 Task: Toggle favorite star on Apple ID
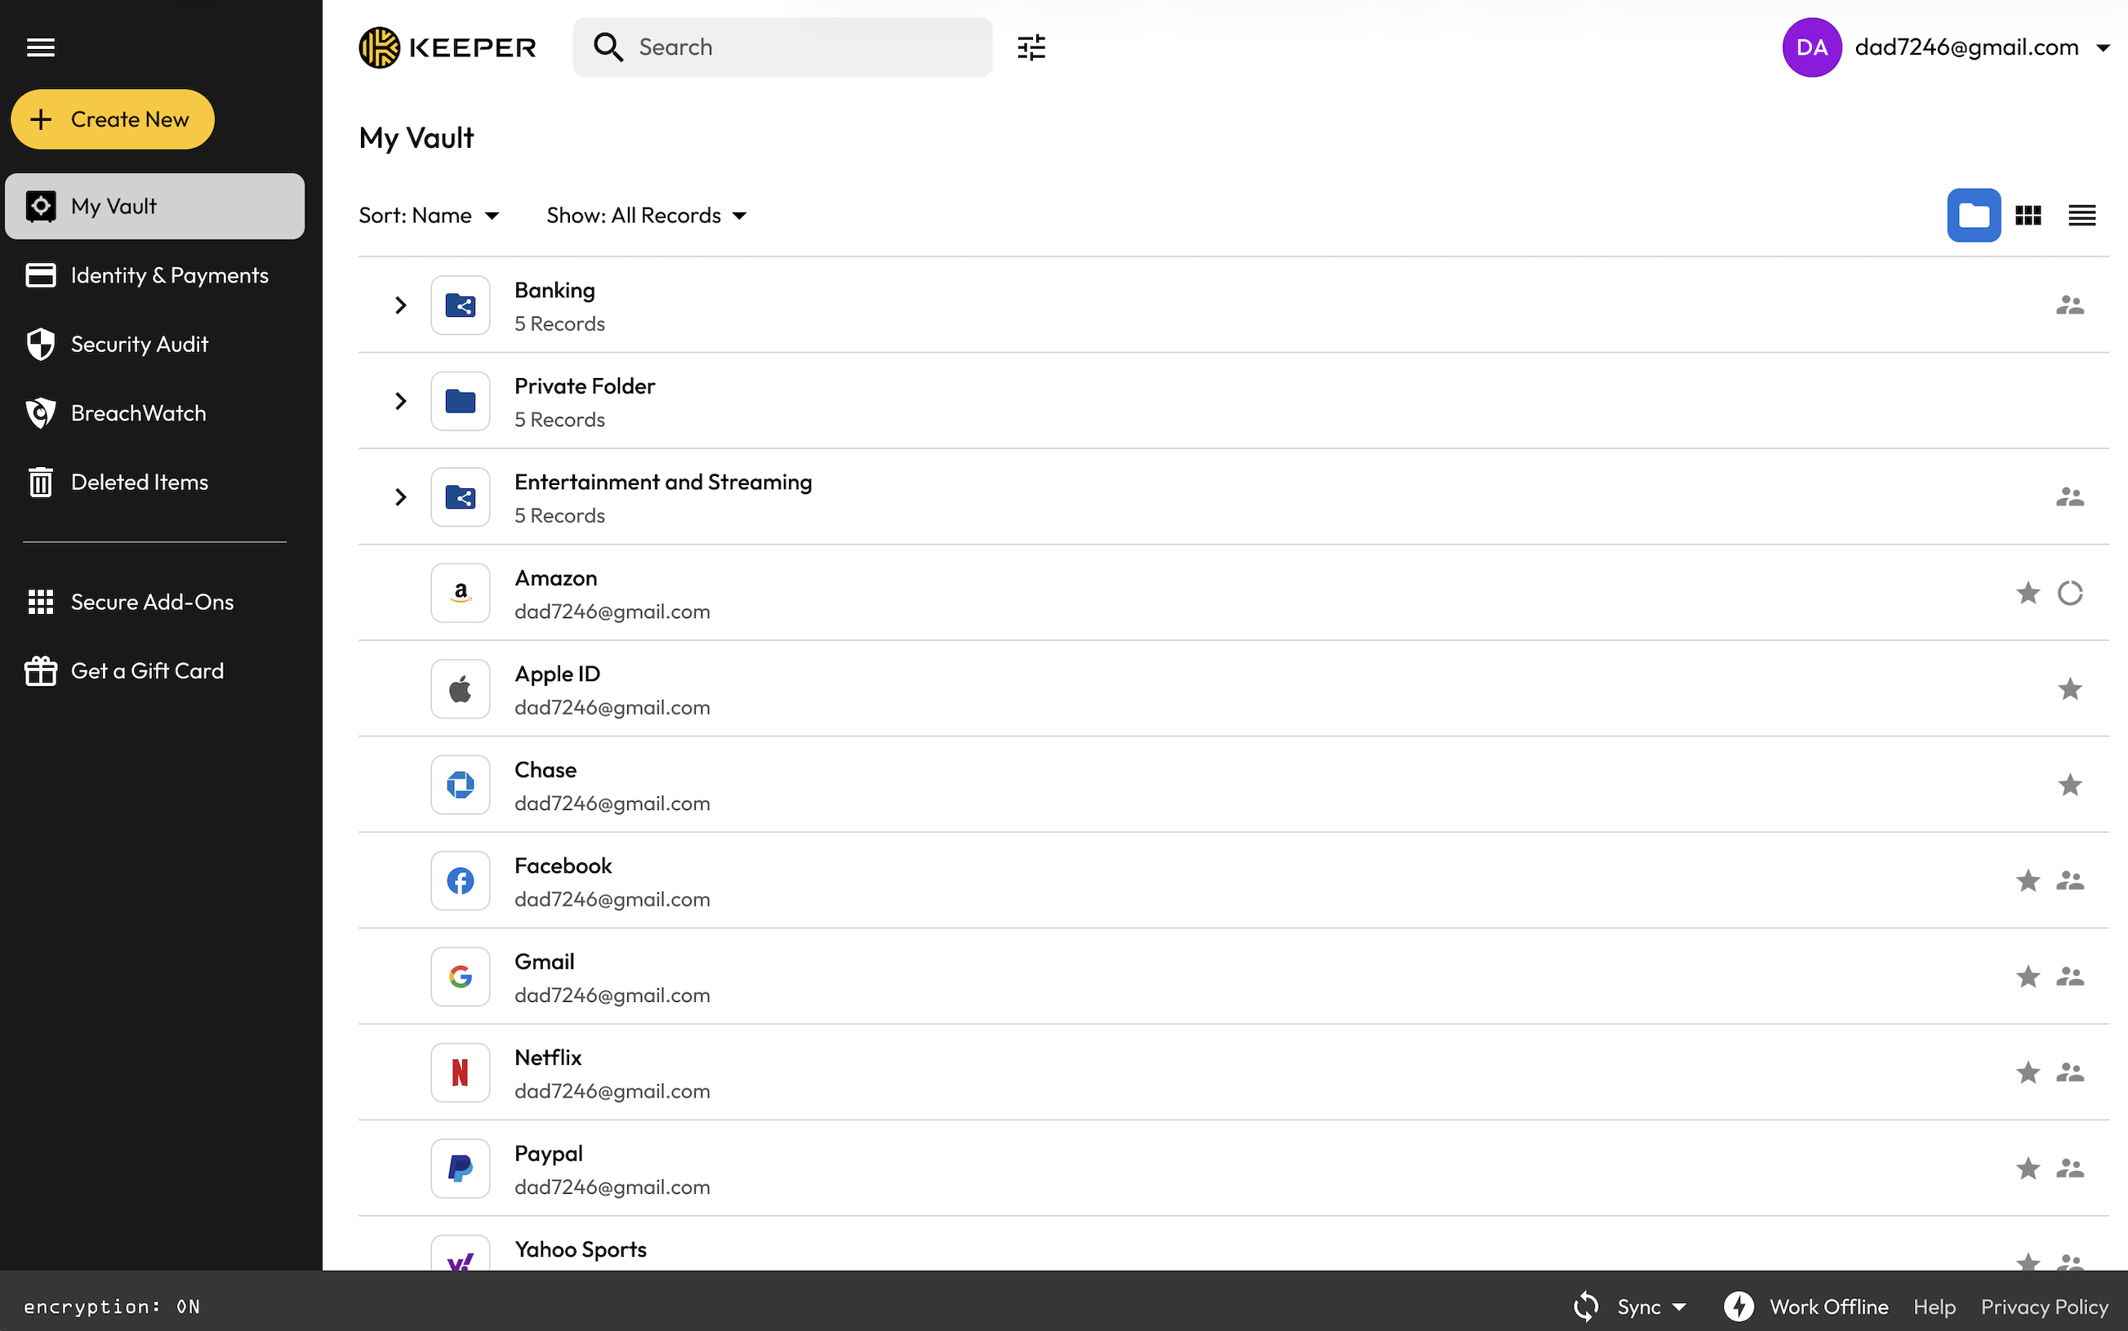2069,689
